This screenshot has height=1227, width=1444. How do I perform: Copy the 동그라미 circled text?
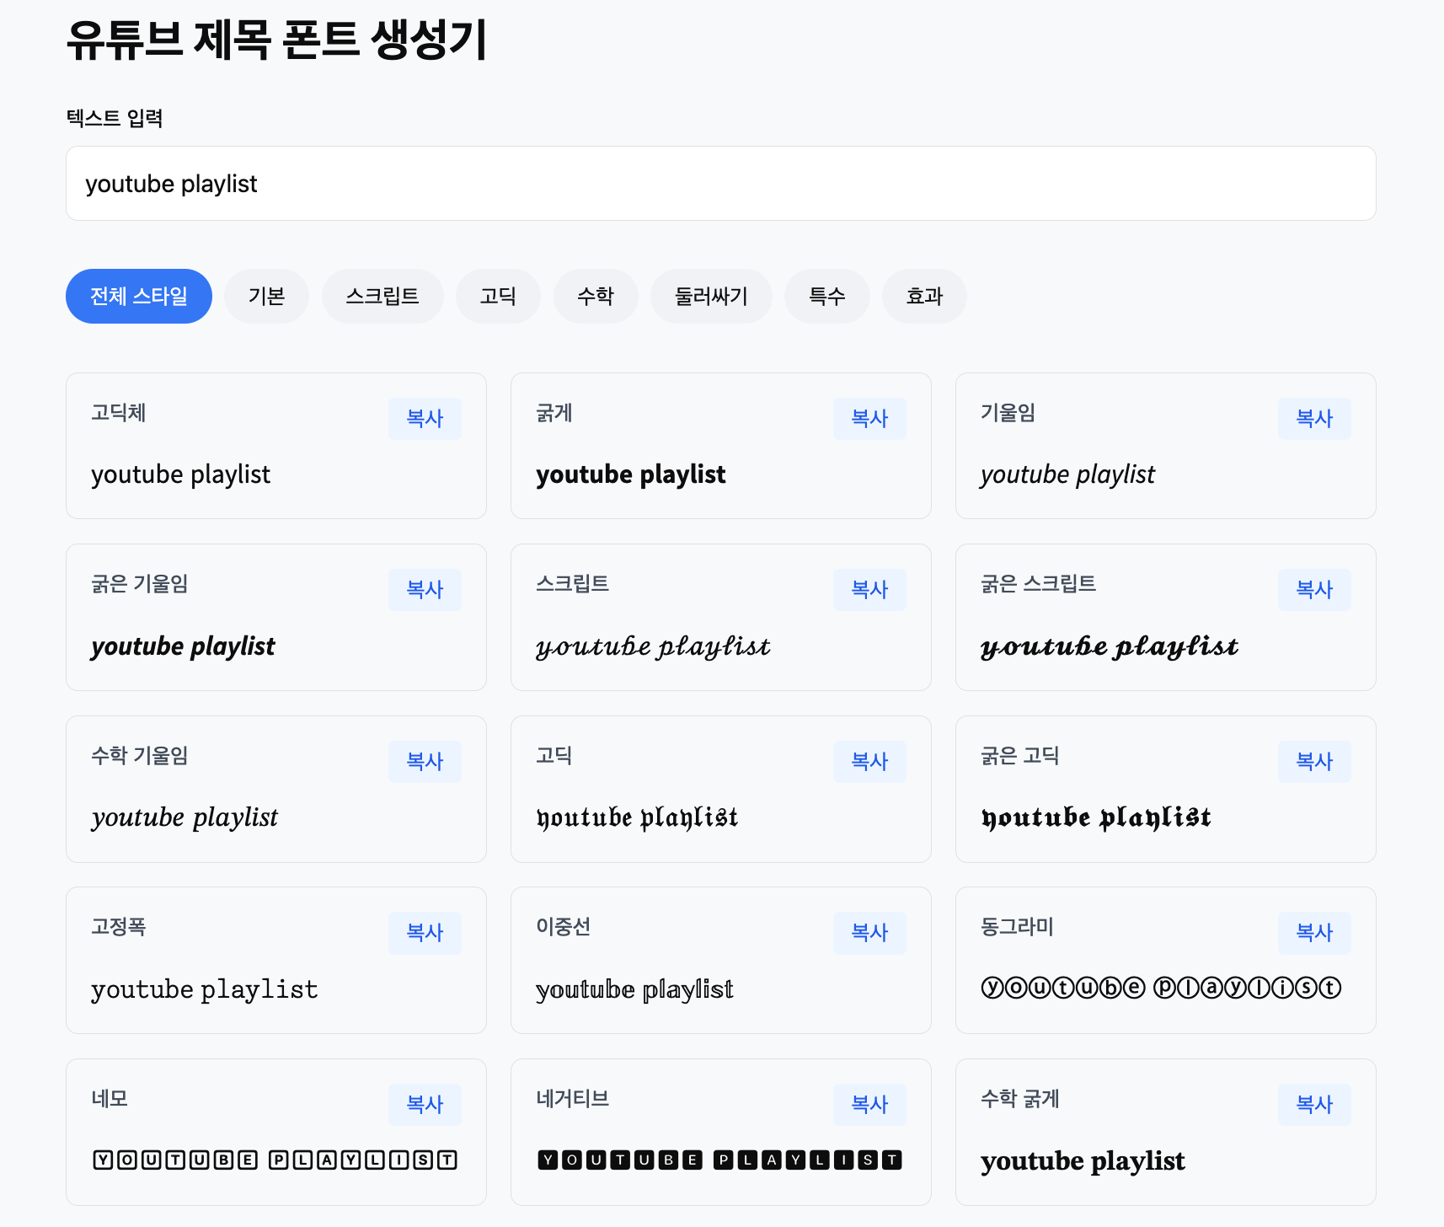pos(1314,932)
